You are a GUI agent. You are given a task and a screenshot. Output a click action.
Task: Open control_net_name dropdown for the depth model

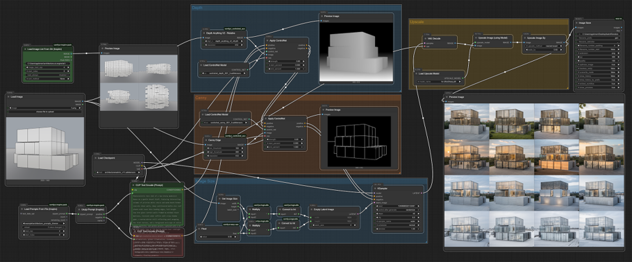224,73
